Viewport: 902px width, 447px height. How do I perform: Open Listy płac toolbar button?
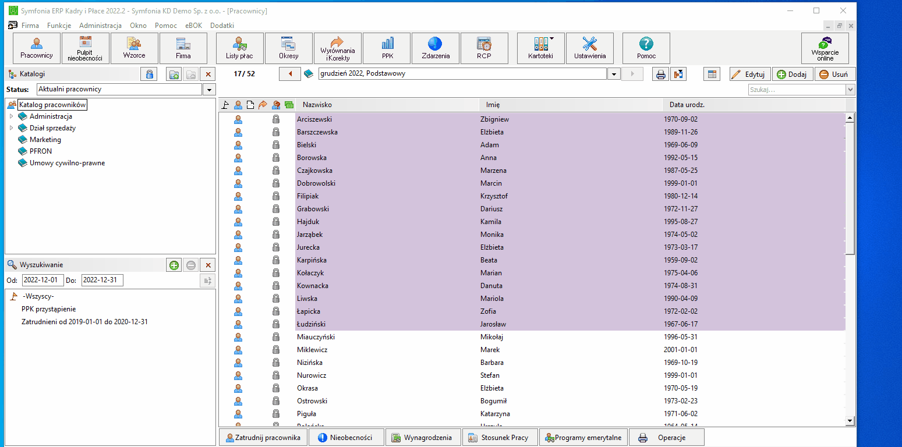tap(240, 48)
